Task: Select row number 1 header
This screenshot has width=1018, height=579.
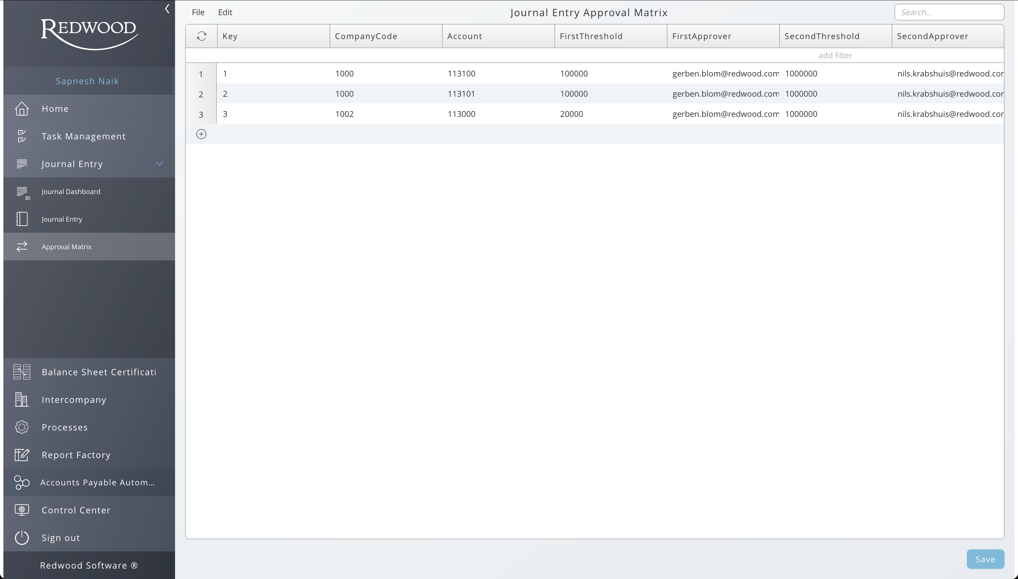Action: click(x=201, y=74)
